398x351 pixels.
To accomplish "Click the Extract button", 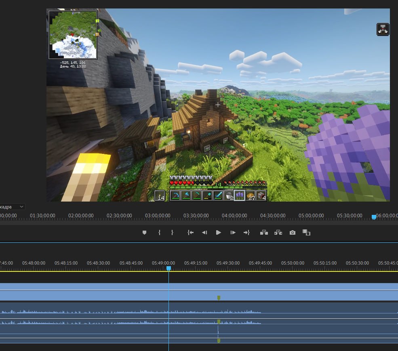I will [278, 233].
